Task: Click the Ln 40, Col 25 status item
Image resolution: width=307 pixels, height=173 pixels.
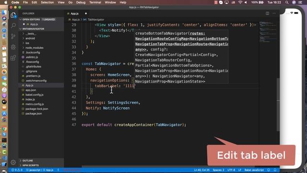Action: point(201,170)
